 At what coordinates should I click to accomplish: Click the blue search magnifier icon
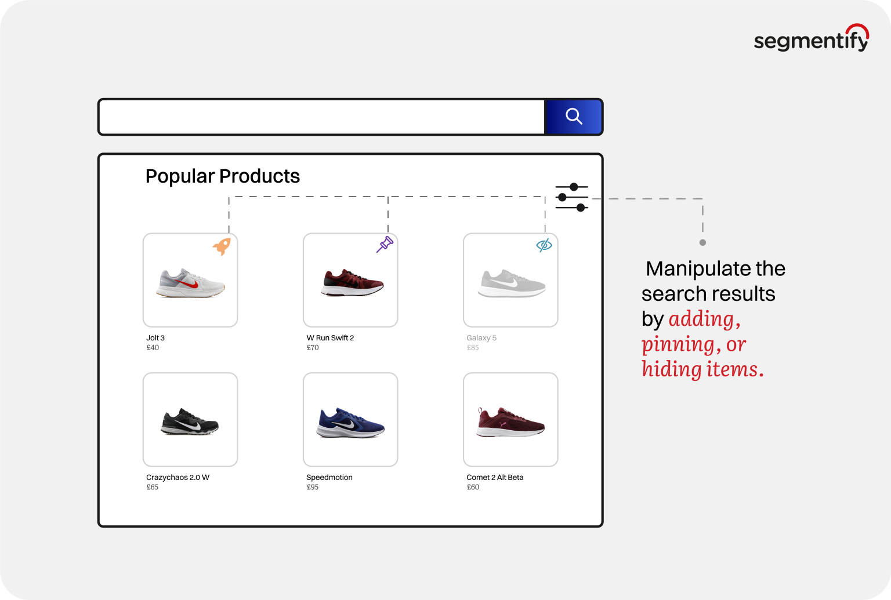[574, 116]
